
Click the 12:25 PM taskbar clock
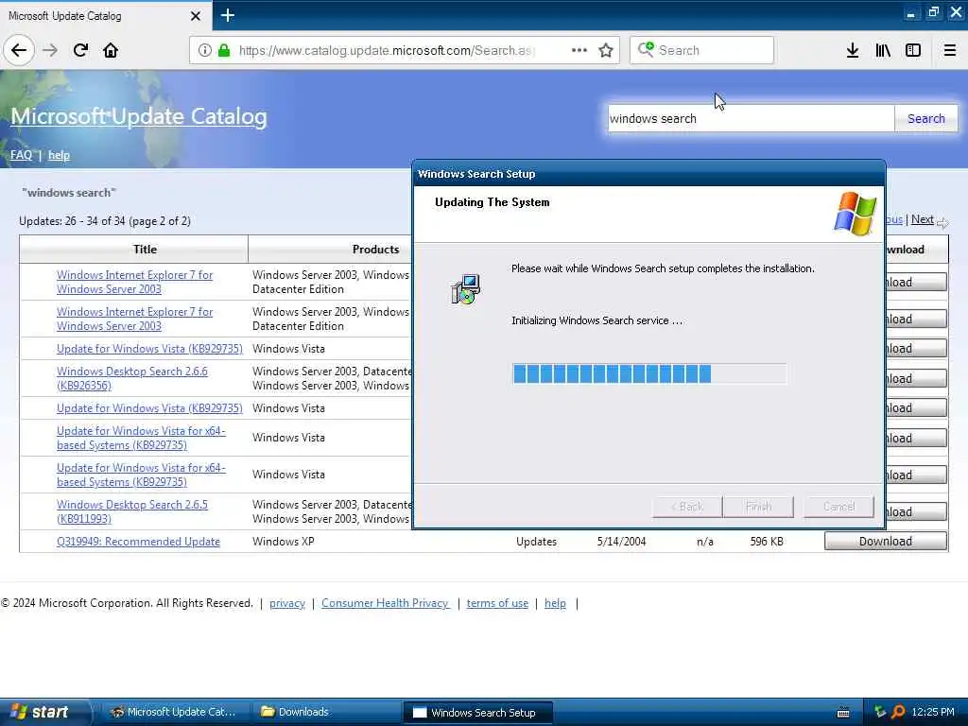pyautogui.click(x=933, y=712)
